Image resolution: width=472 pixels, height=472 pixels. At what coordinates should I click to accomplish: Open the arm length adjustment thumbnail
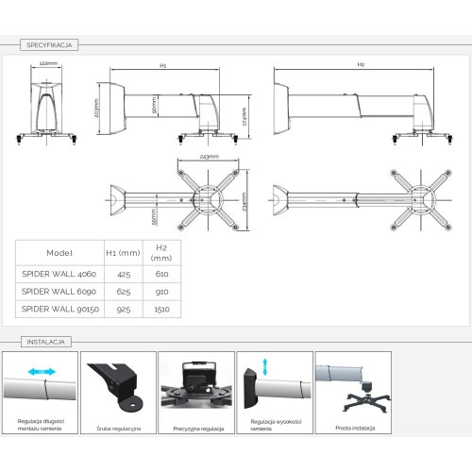click(x=40, y=393)
